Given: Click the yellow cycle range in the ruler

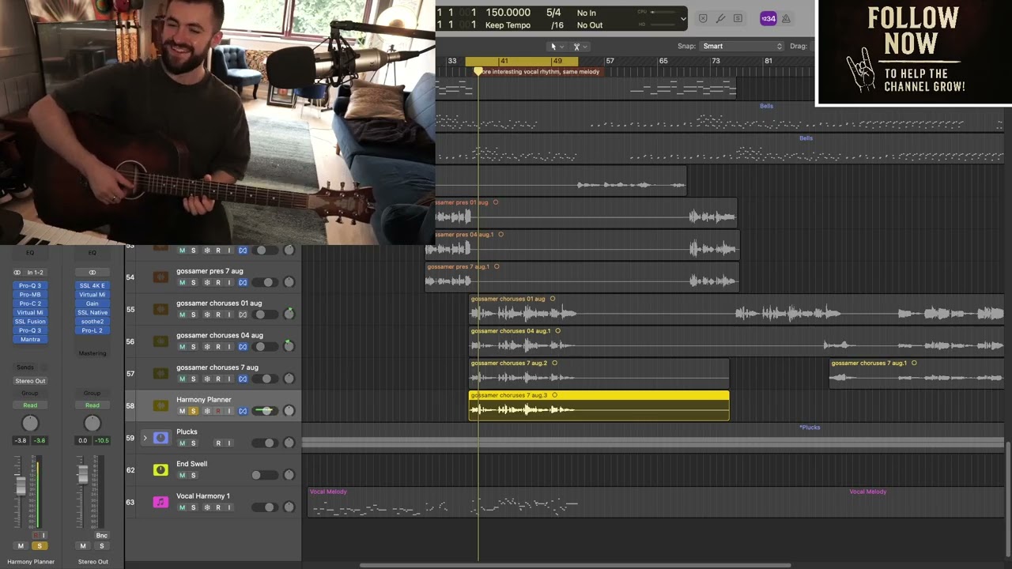Looking at the screenshot, I should coord(521,61).
